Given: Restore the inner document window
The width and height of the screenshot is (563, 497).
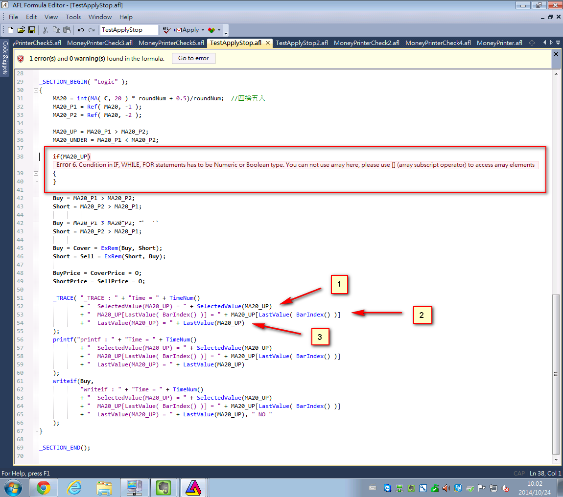Looking at the screenshot, I should [550, 17].
